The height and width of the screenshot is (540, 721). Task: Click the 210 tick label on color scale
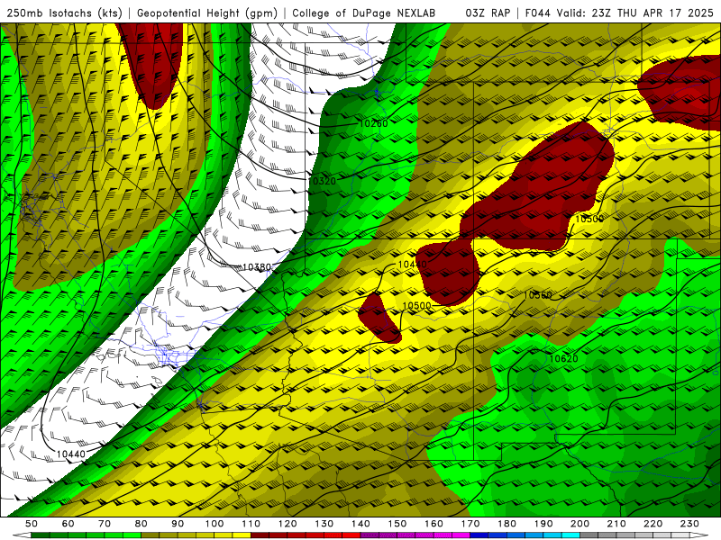616,524
